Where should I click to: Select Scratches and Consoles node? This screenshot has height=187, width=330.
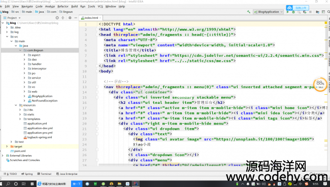25,160
